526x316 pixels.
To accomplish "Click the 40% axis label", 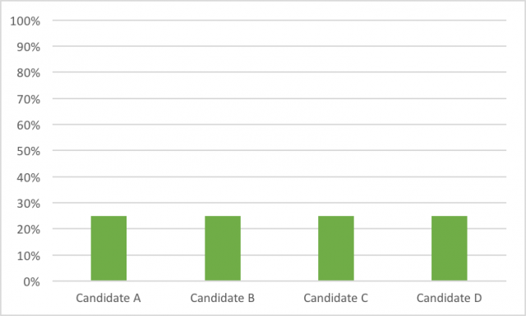I will coord(29,177).
